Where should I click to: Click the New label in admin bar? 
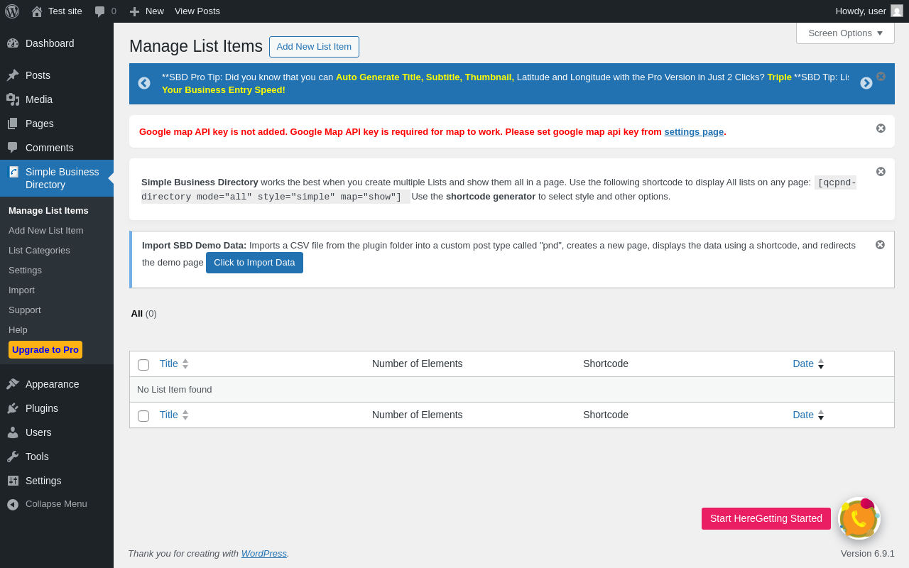[155, 11]
